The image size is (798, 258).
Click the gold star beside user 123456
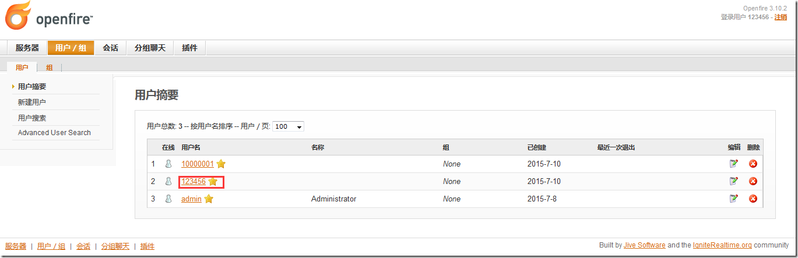(213, 182)
